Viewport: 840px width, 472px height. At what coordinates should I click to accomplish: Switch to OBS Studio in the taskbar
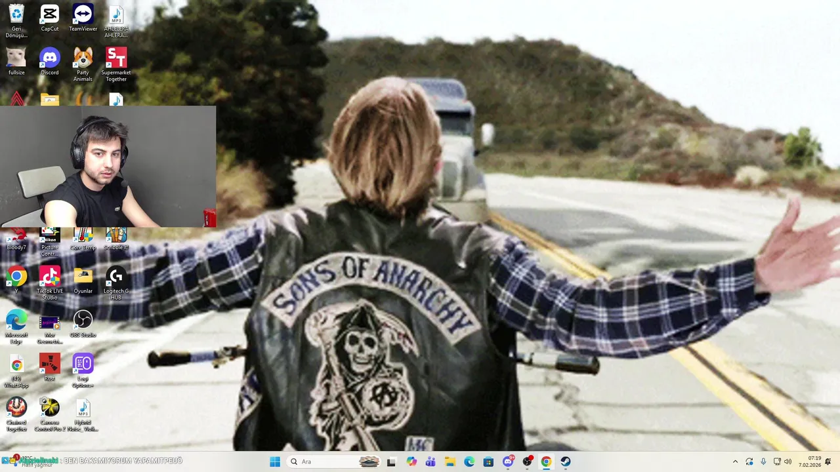527,462
